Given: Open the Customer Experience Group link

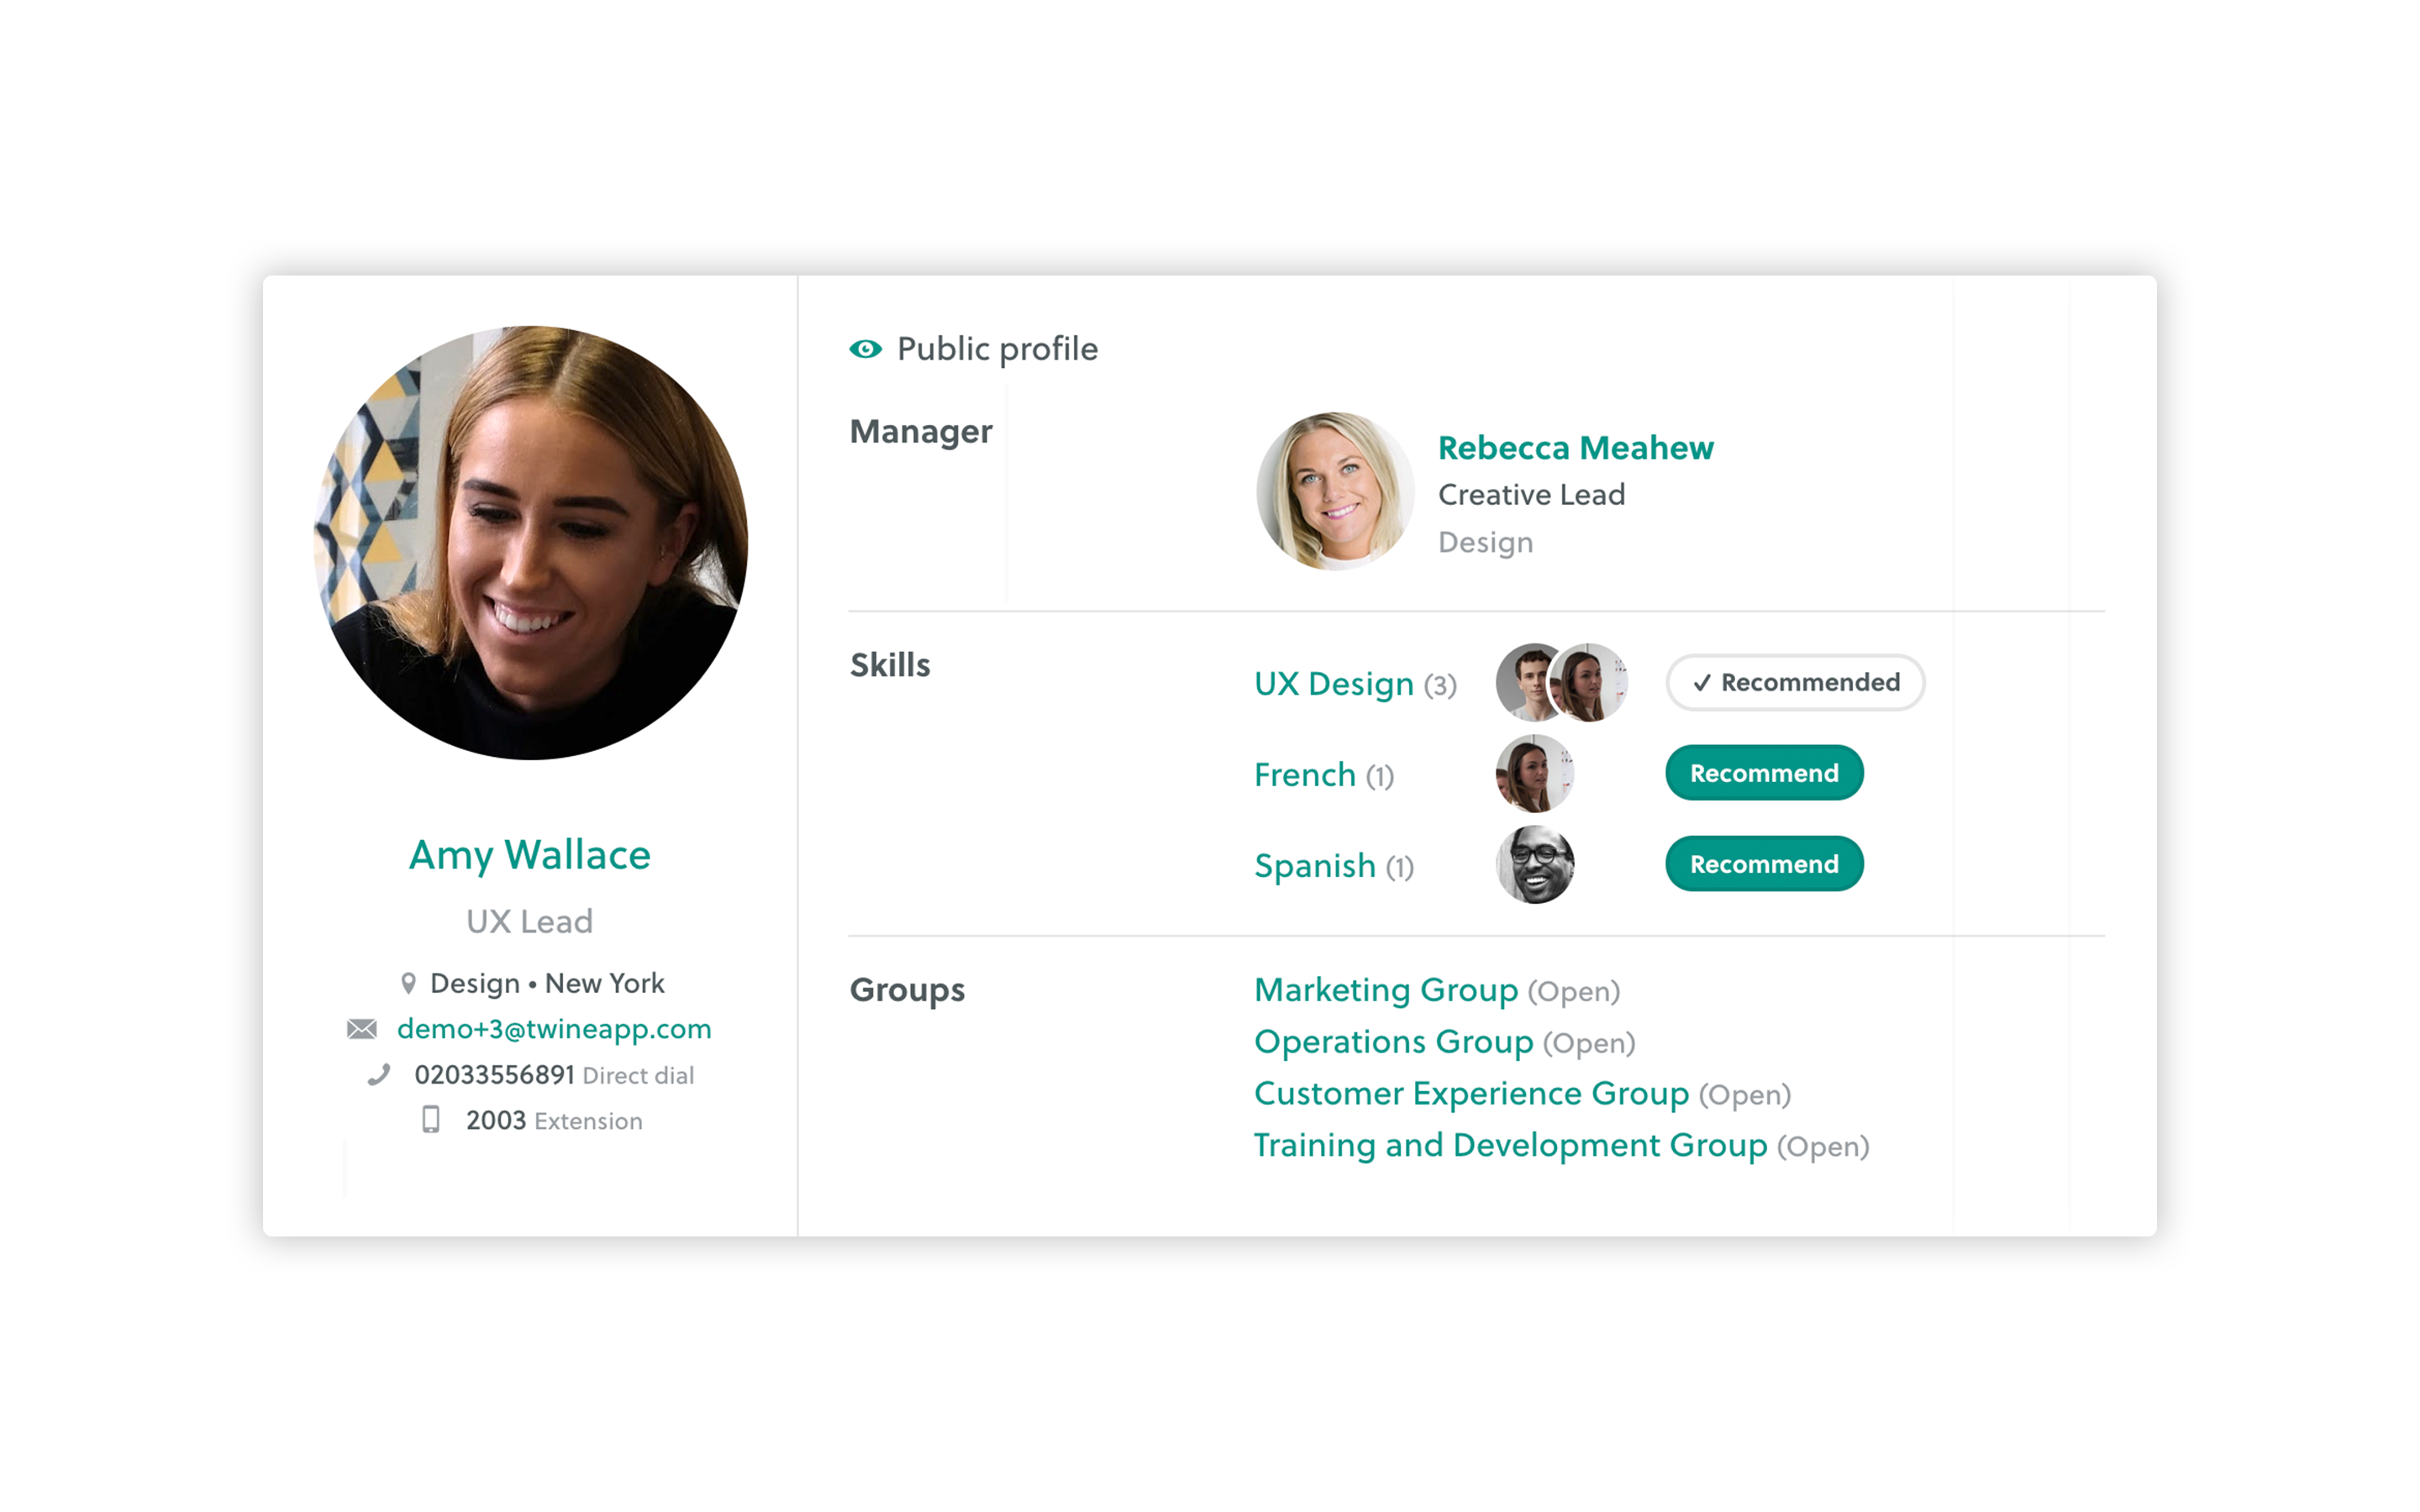Looking at the screenshot, I should coord(1471,1094).
